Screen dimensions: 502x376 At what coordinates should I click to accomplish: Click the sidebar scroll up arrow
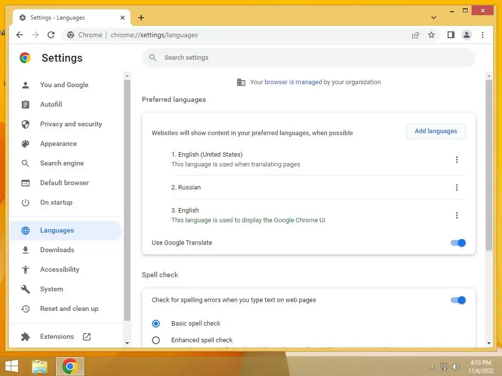pyautogui.click(x=127, y=76)
